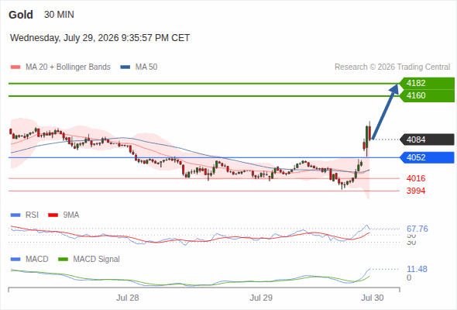Click the Jul 28 date axis label
Image resolution: width=457 pixels, height=310 pixels.
128,298
